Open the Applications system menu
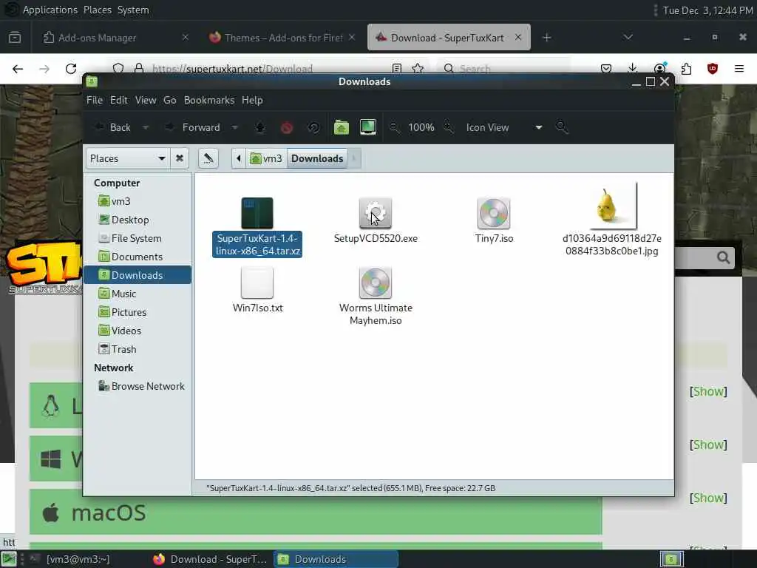 coord(50,10)
